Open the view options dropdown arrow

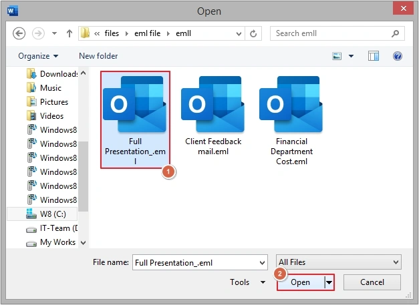tap(351, 56)
